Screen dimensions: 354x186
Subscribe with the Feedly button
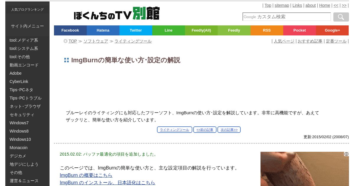(234, 30)
